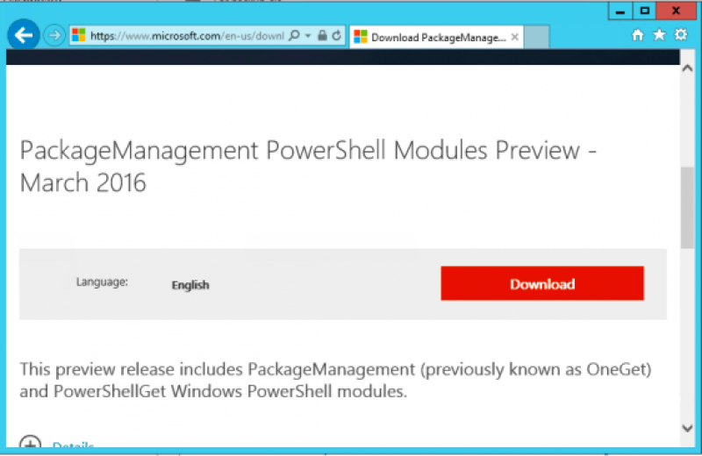Click the search magnifier in address bar
702x456 pixels.
click(x=294, y=35)
